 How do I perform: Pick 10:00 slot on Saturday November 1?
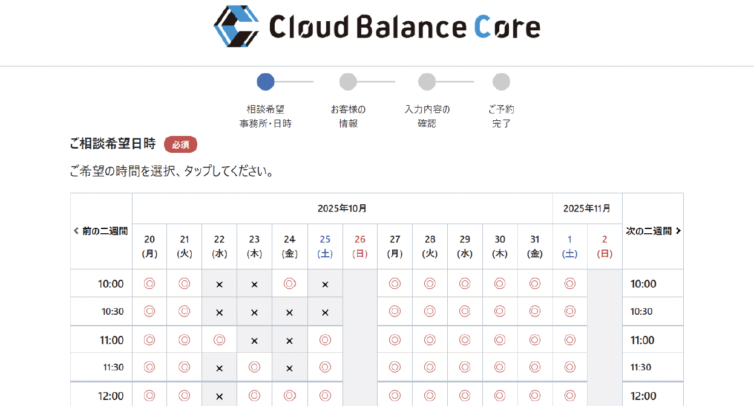569,283
